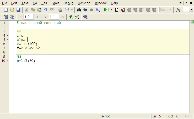Open the Edit menu
194x119 pixels.
pos(14,3)
